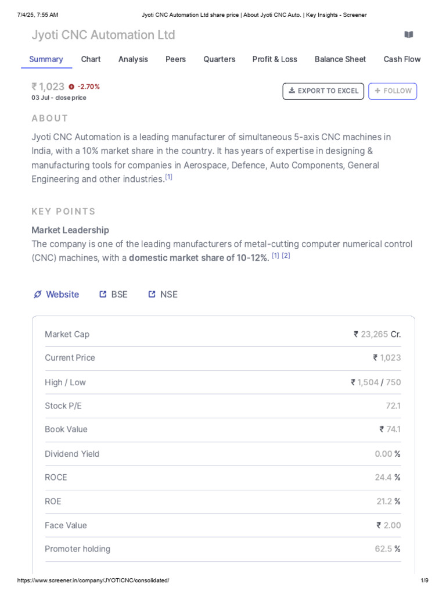
Task: Click the plus icon on Follow button
Action: pyautogui.click(x=377, y=91)
